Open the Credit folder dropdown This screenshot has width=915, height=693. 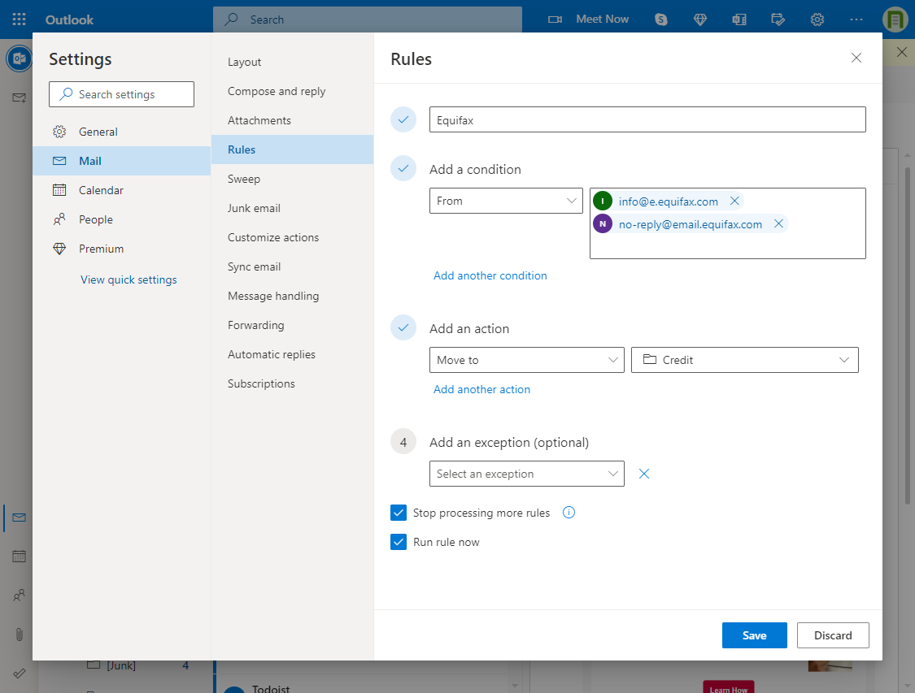[744, 360]
